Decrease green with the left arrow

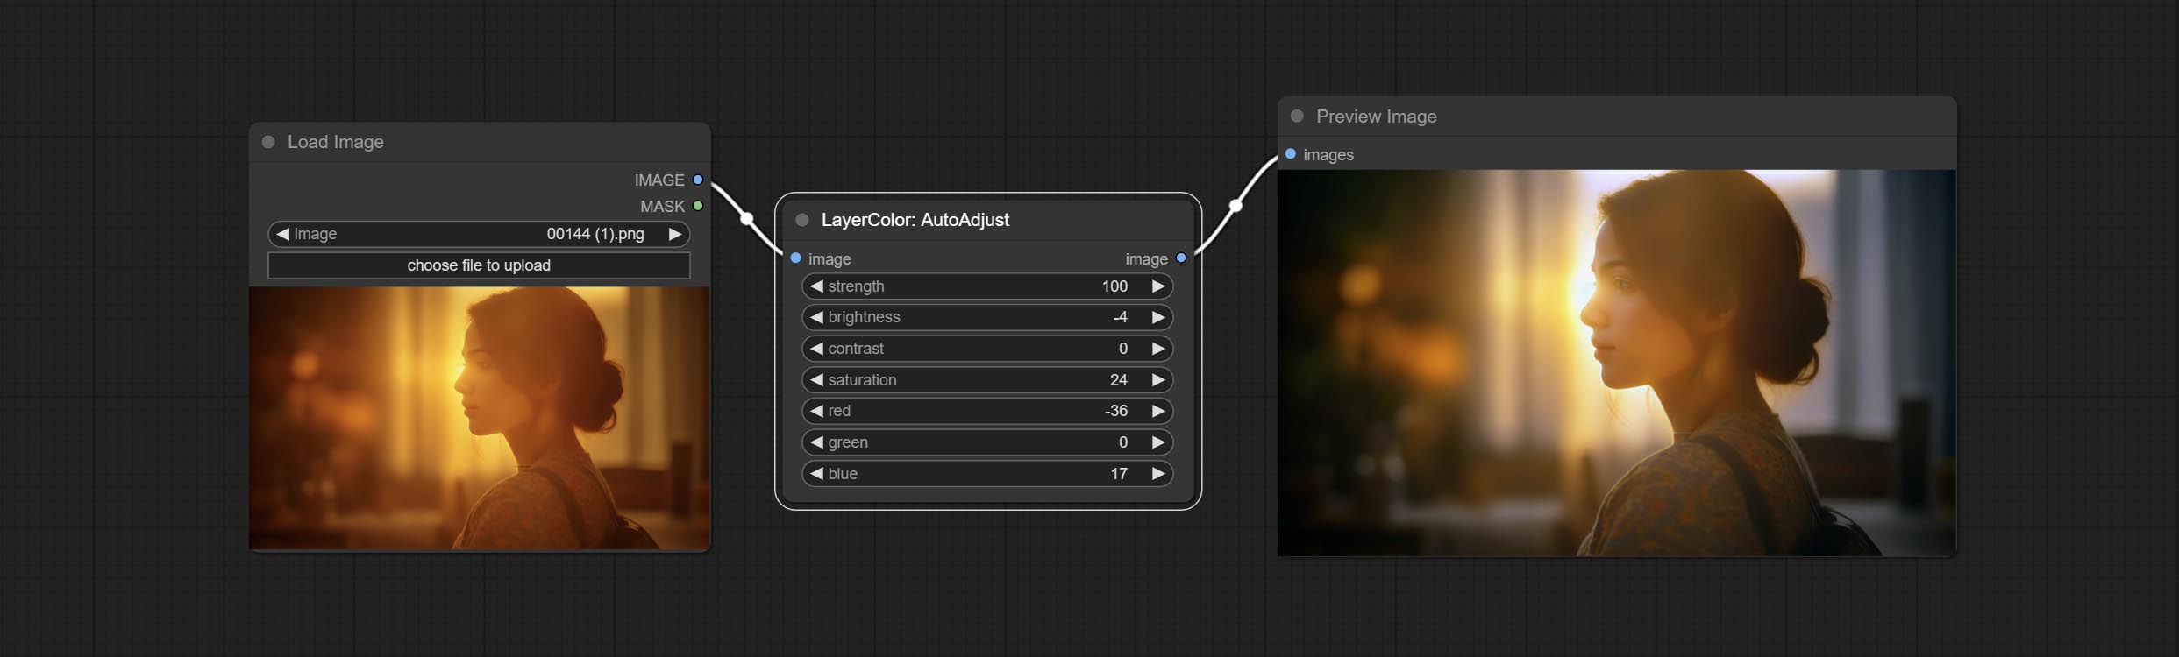coord(816,442)
